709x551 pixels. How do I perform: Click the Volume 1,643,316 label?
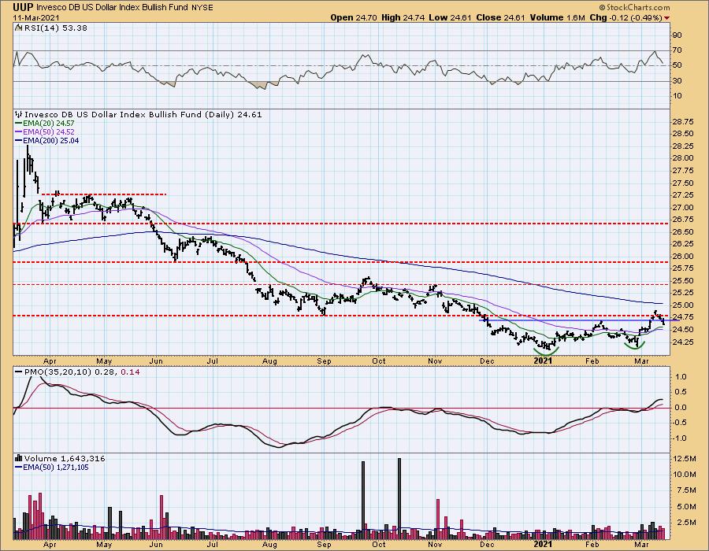[x=65, y=458]
